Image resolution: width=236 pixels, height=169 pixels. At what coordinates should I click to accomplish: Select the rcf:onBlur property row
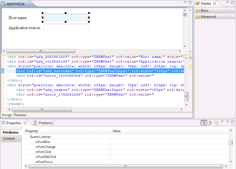pyautogui.click(x=43, y=142)
